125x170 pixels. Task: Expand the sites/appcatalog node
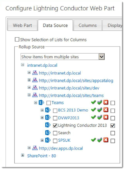(x=29, y=80)
